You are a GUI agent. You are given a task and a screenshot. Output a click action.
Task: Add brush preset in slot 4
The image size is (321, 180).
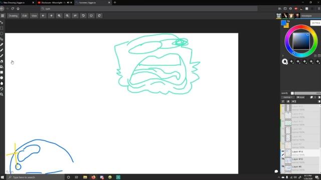[x=305, y=61]
